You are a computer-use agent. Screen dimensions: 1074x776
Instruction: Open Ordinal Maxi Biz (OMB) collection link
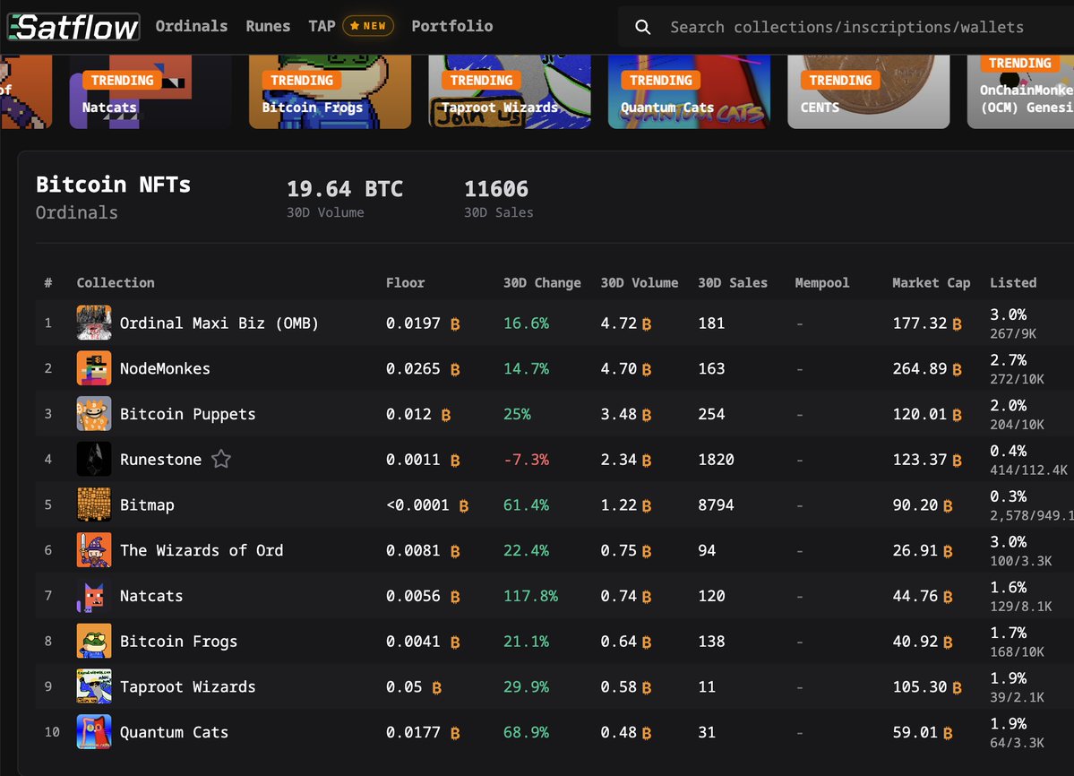[x=219, y=323]
